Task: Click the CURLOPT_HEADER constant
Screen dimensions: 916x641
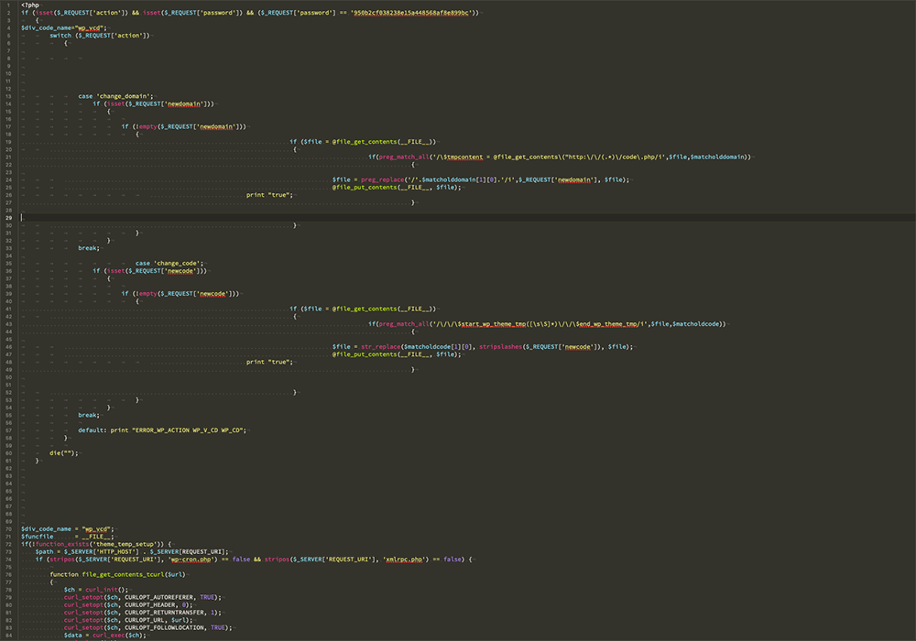Action: point(149,604)
